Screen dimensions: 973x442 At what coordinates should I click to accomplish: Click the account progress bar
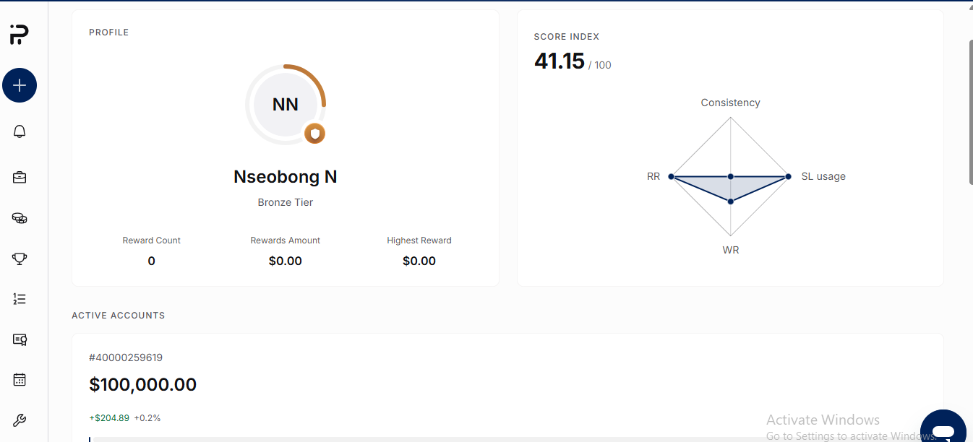[507, 439]
